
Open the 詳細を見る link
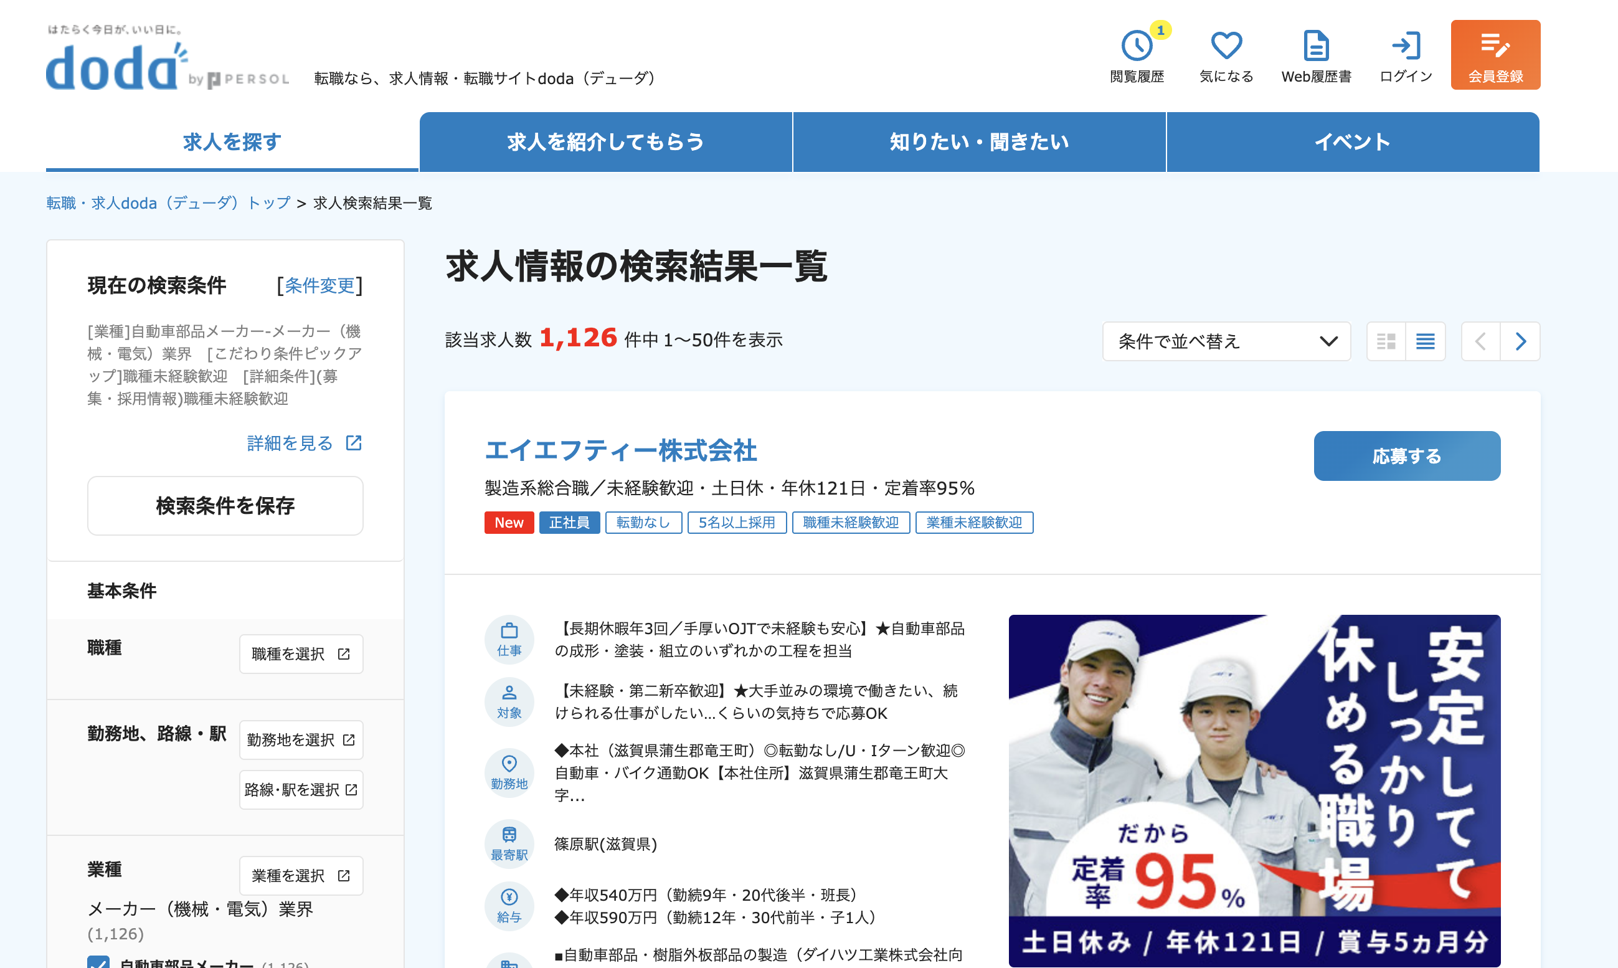click(290, 443)
